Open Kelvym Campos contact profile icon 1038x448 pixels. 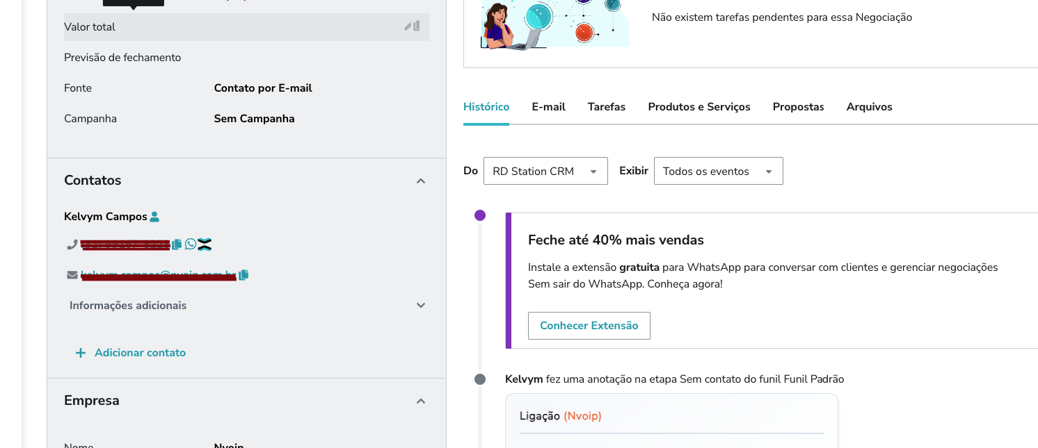coord(154,217)
